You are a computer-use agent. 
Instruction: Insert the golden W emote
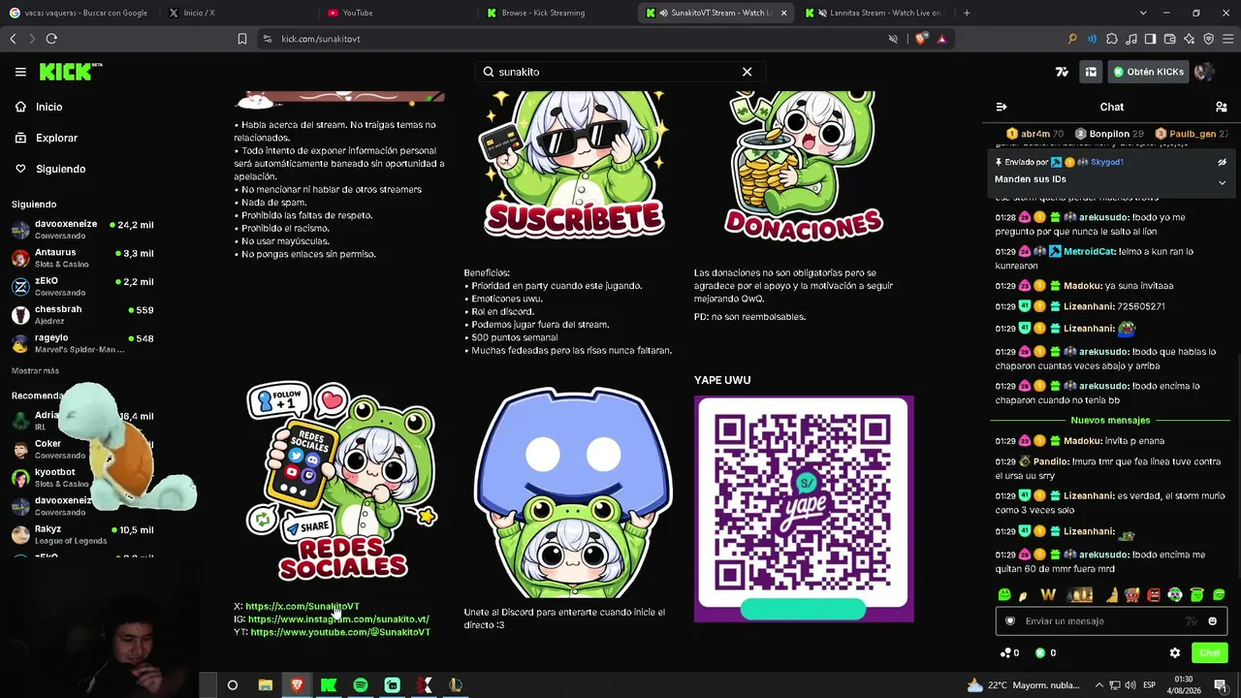coord(1048,594)
